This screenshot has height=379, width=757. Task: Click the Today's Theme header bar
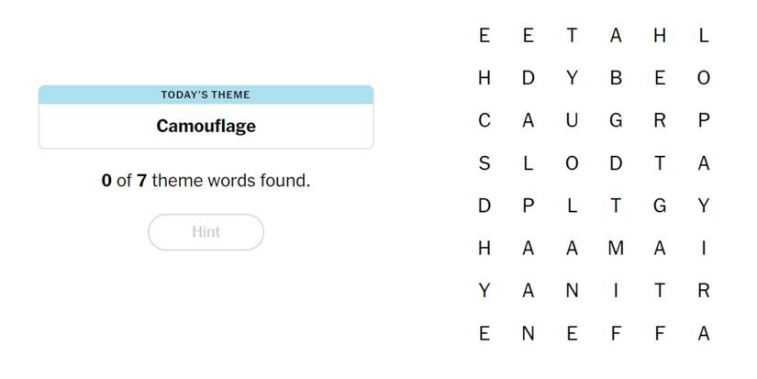tap(206, 95)
